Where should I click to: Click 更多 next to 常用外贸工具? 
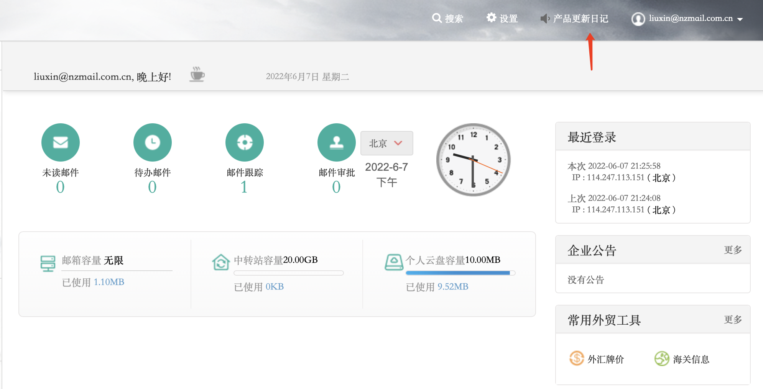click(x=733, y=320)
